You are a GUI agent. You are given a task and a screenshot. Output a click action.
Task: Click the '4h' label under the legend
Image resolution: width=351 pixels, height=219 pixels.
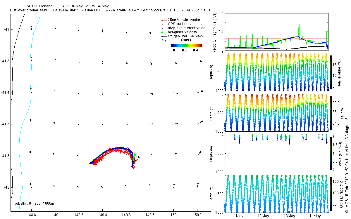click(164, 40)
